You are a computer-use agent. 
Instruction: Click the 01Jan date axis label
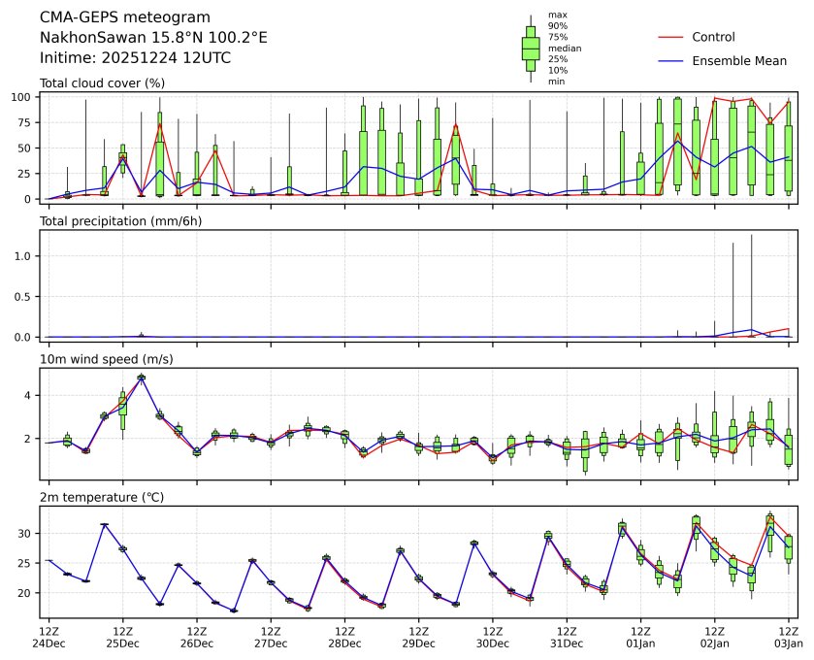[x=640, y=643]
